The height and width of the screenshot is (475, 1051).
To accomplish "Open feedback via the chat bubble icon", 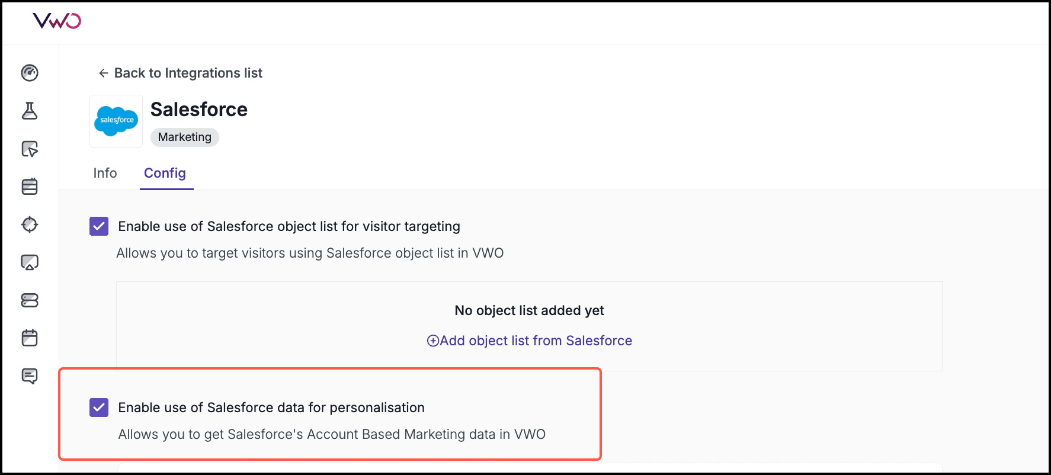I will point(30,375).
